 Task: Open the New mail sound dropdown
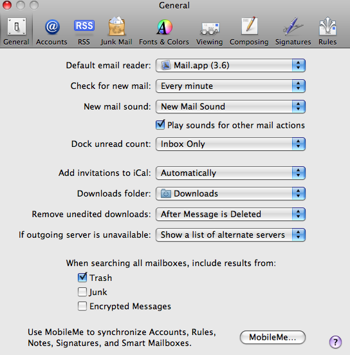(x=230, y=107)
